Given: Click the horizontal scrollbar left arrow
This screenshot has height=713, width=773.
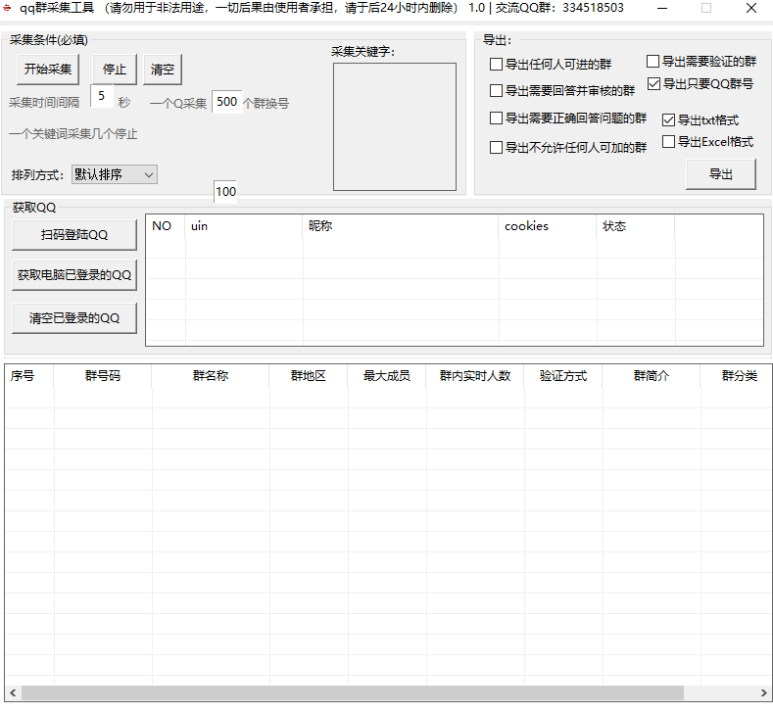Looking at the screenshot, I should click(14, 692).
